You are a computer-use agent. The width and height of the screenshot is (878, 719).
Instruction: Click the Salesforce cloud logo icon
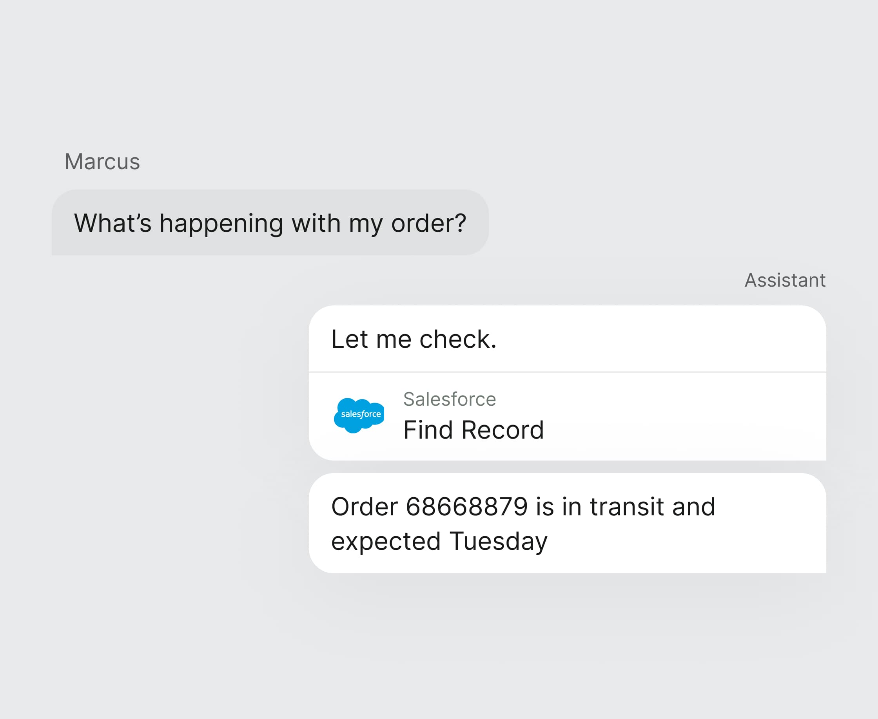(359, 416)
